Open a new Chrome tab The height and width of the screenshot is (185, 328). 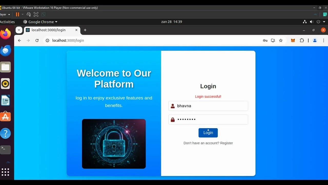click(85, 30)
